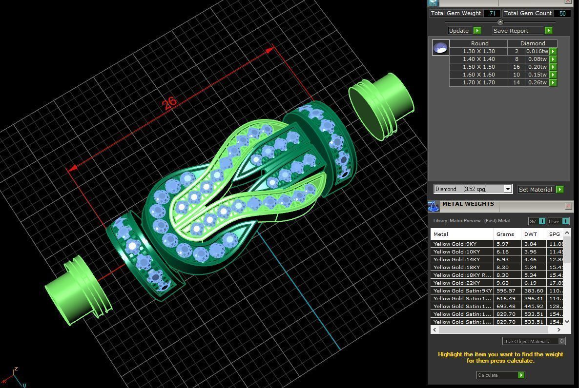Click green arrow on 1.40 X 1.40 row

[x=553, y=59]
